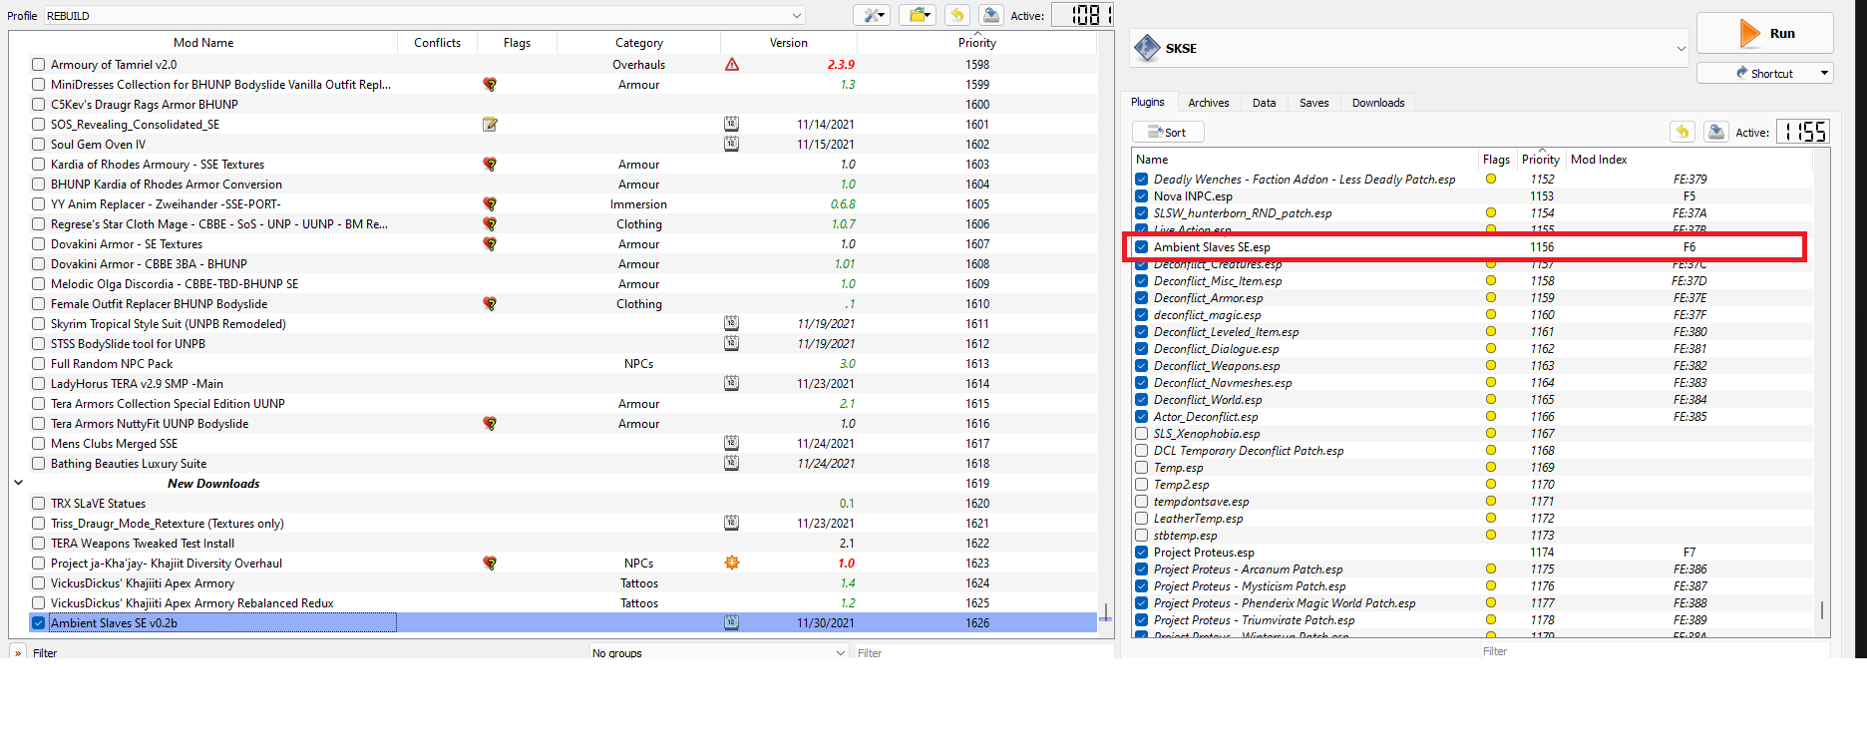
Task: Open the SKSE executable dropdown
Action: [1409, 48]
